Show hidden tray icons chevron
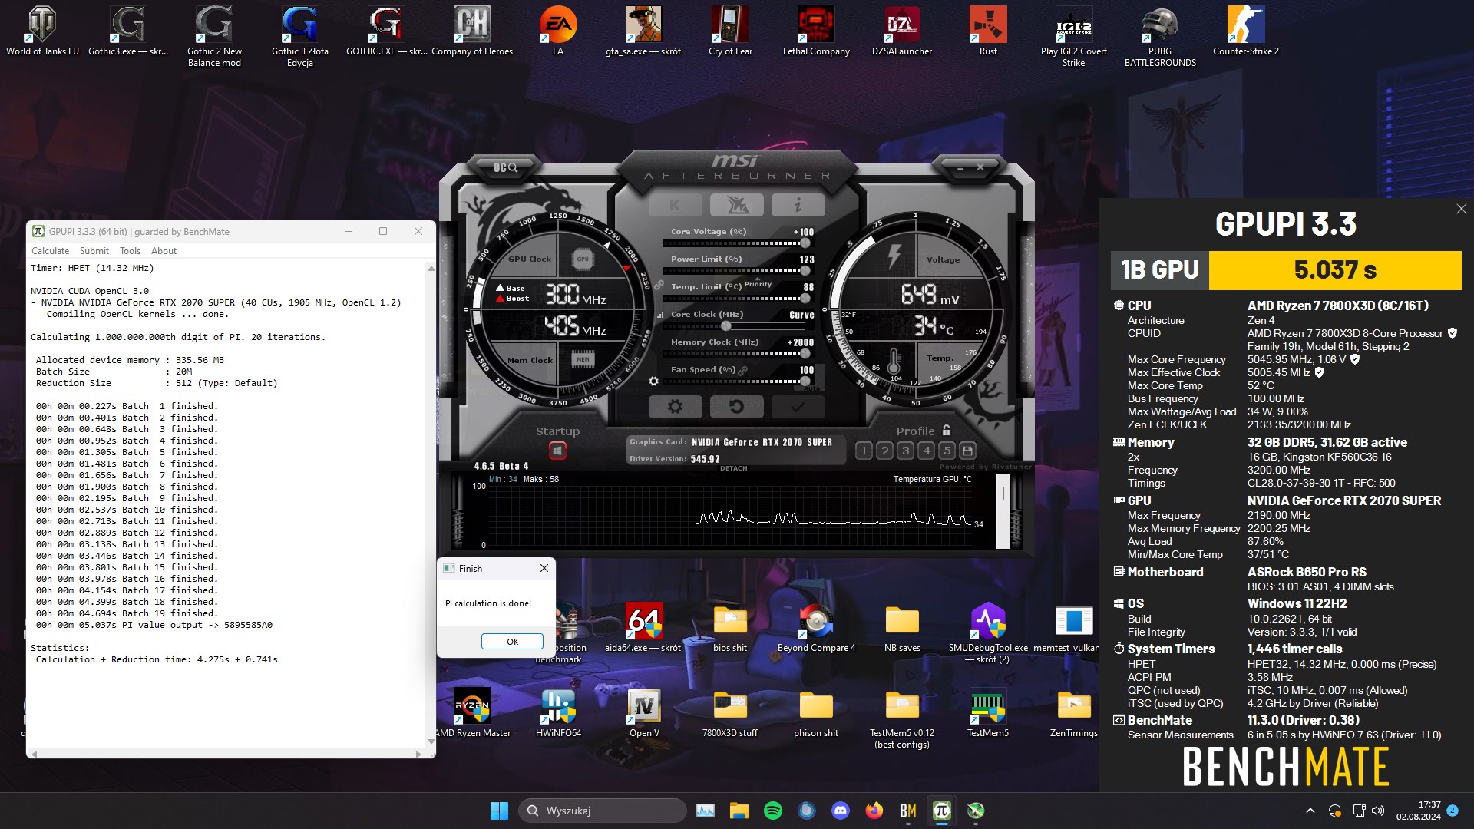The image size is (1474, 829). [x=1310, y=811]
